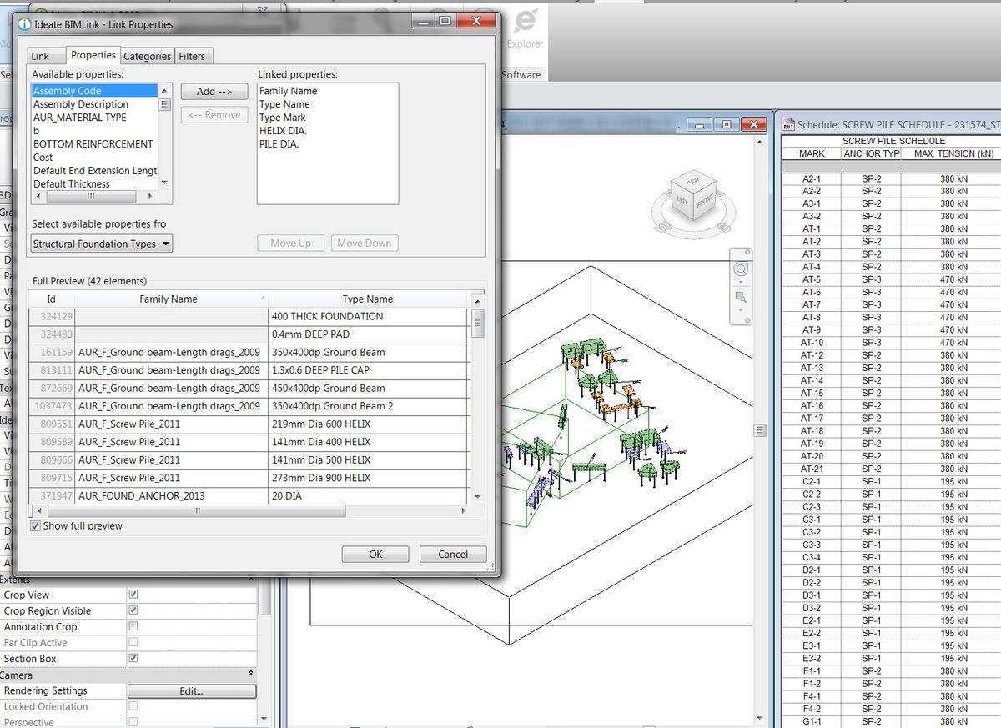Switch to the Categories tab
1001x728 pixels.
coord(147,56)
